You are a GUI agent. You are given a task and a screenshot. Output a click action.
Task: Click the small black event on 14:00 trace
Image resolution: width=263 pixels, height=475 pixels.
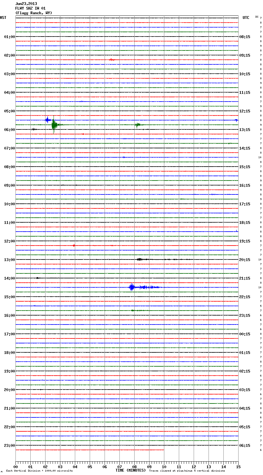[37, 278]
